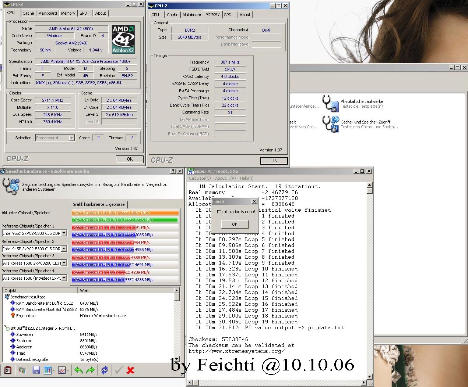The image size is (468, 387).
Task: Open Physikalische Laufwerke stethoscope icon
Action: [330, 103]
